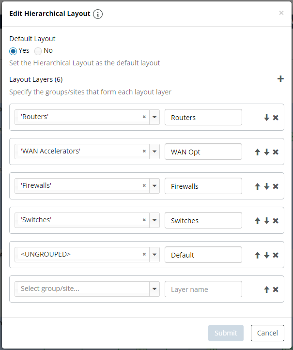Open the 'Routers' group dropdown arrow
293x350 pixels.
pyautogui.click(x=154, y=117)
